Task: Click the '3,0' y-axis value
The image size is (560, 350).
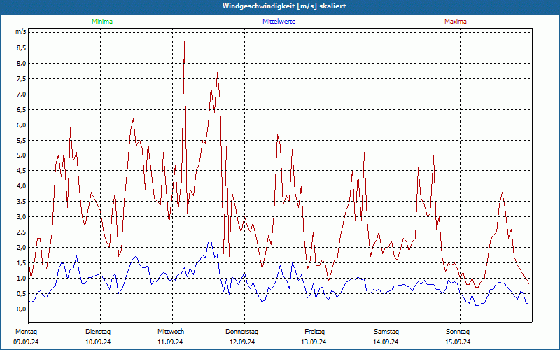Action: (21, 217)
